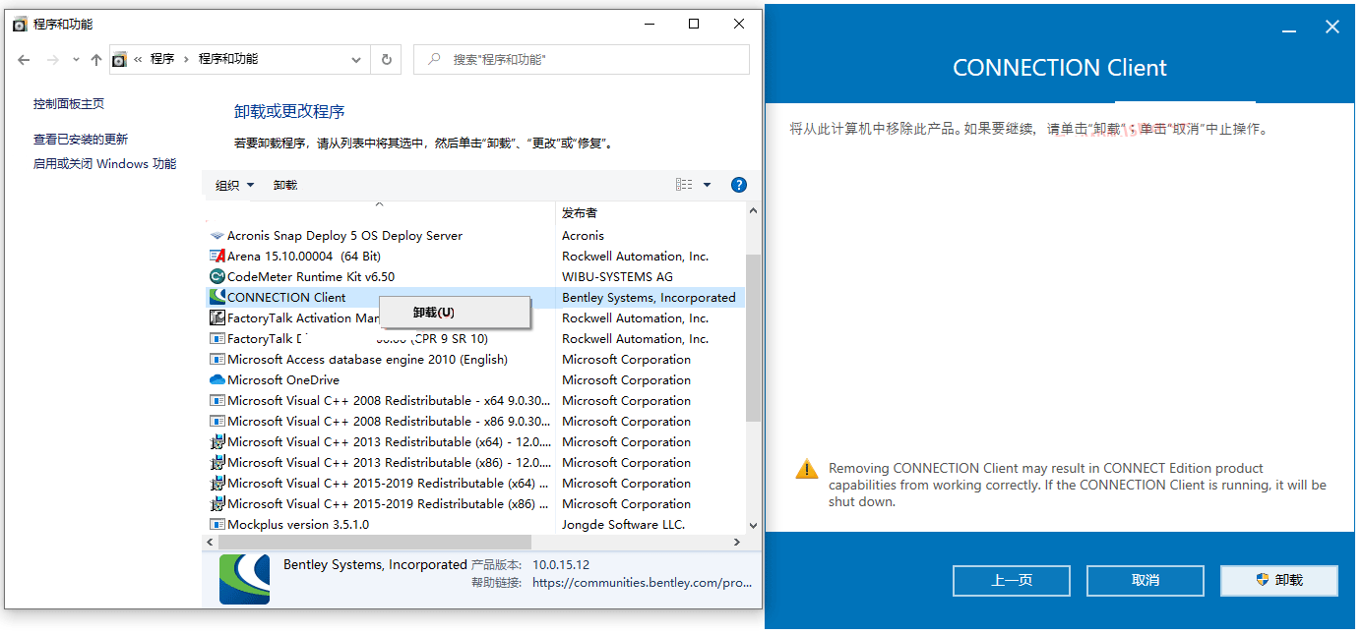Viewport: 1363px width, 634px height.
Task: Open the 组织 dropdown menu
Action: [x=232, y=184]
